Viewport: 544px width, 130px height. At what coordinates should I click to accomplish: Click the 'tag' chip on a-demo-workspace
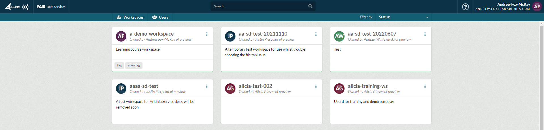(119, 65)
